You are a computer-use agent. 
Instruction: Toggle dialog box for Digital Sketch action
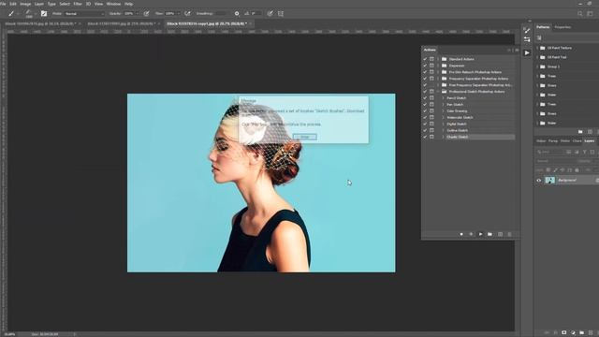pos(431,124)
